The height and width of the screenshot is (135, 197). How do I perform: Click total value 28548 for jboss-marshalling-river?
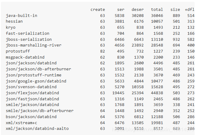tap(157, 45)
